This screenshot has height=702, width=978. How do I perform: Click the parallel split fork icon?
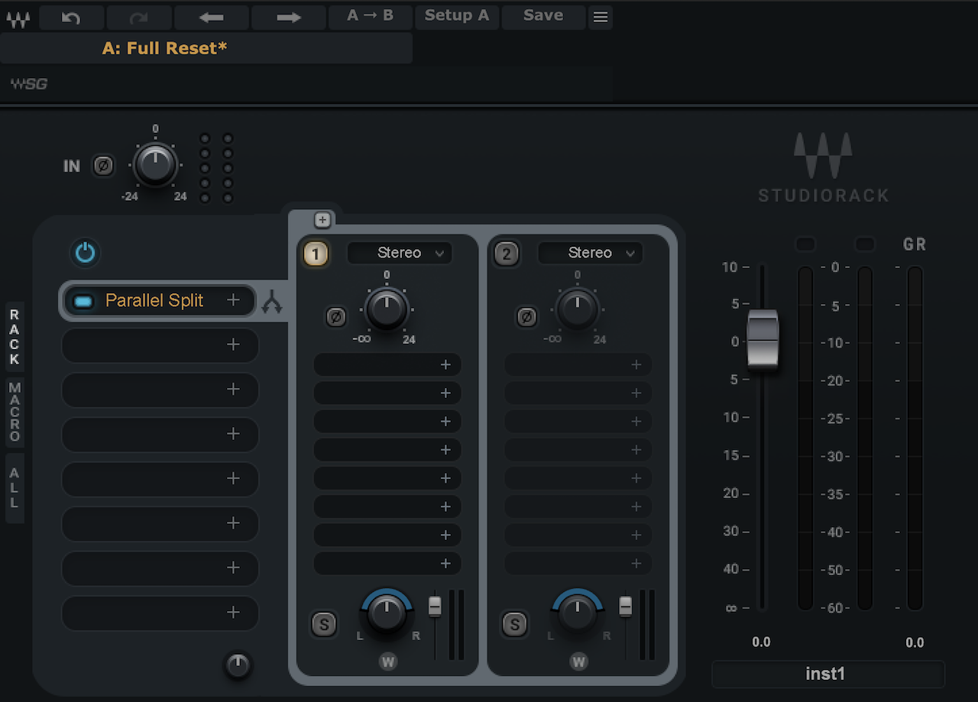(x=272, y=303)
